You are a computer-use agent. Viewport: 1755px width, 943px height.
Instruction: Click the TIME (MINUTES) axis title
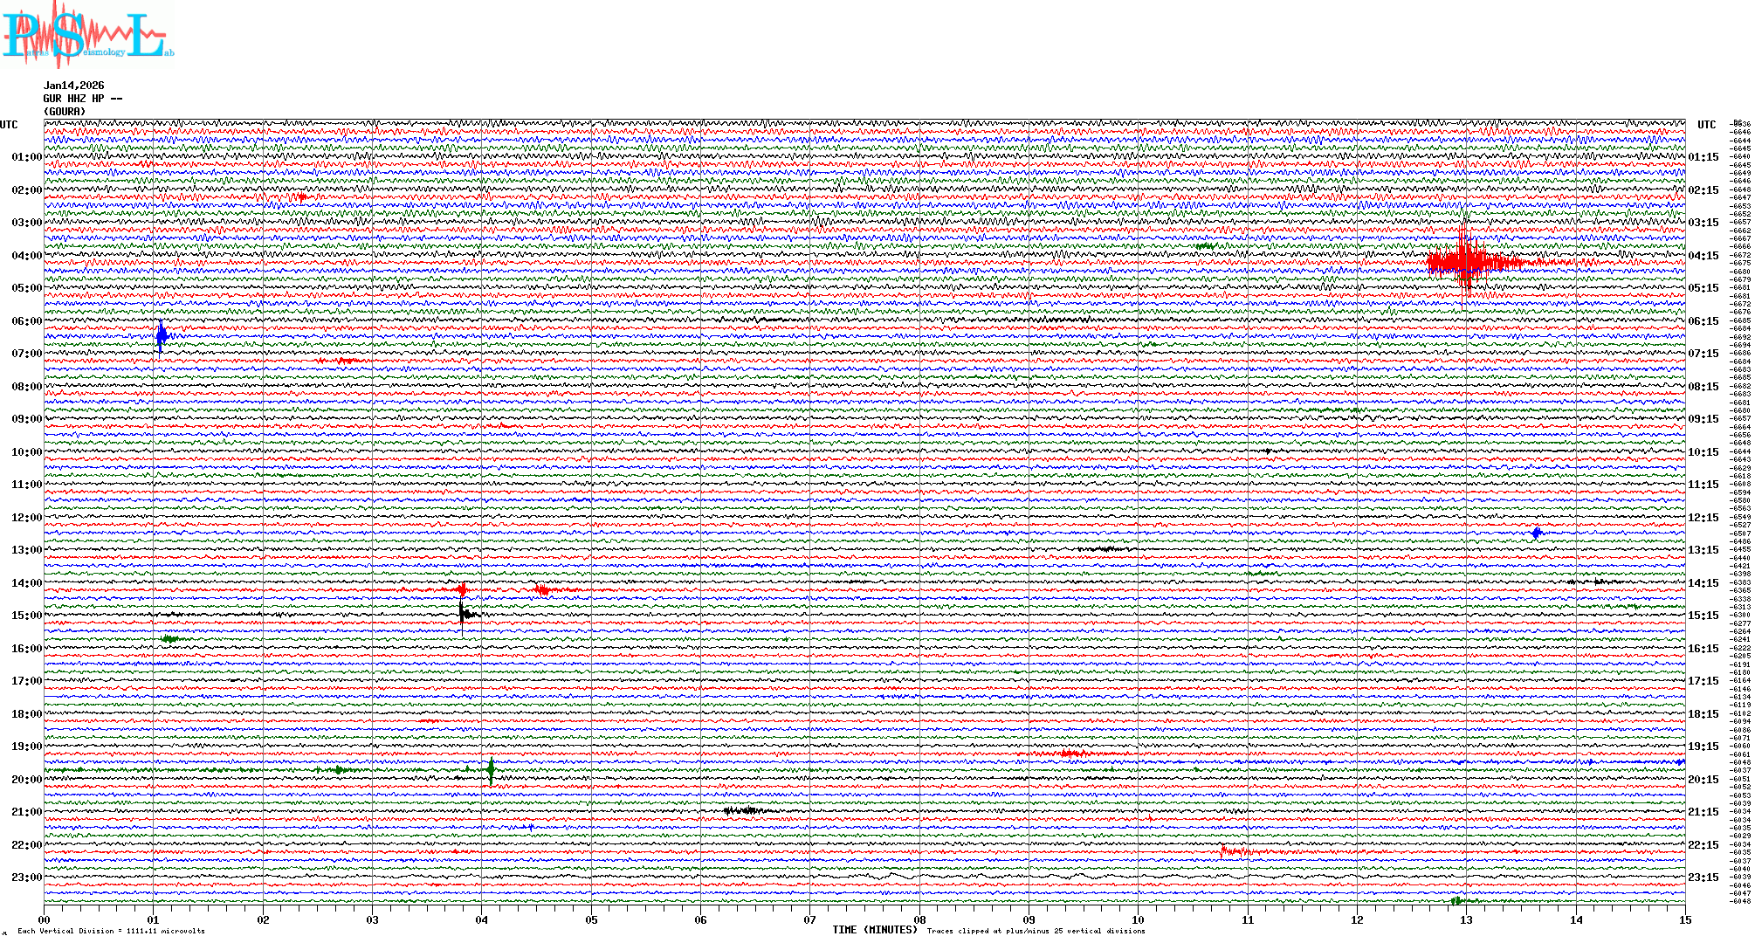874,930
